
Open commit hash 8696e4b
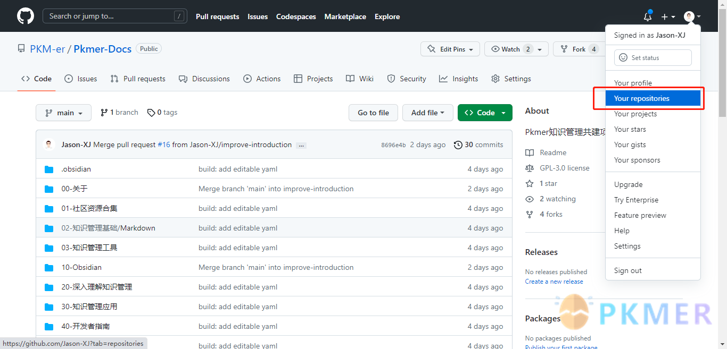tap(393, 145)
